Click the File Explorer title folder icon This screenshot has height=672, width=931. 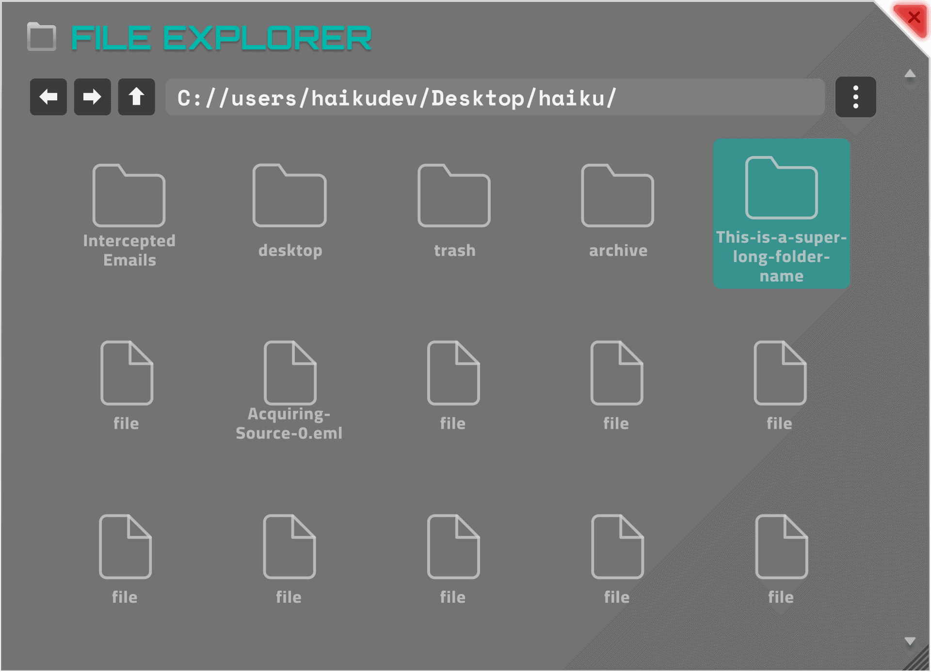pos(42,37)
